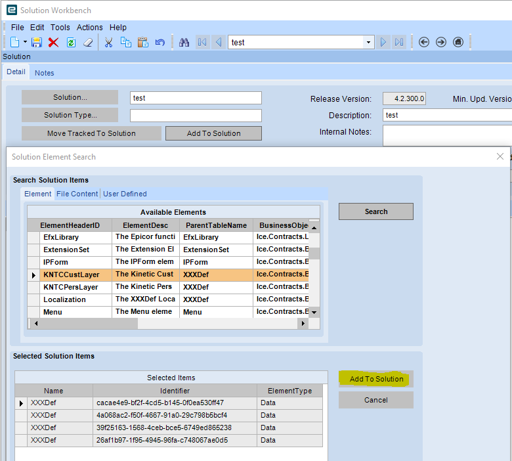
Task: Click the Home icon in toolbar
Action: 458,42
